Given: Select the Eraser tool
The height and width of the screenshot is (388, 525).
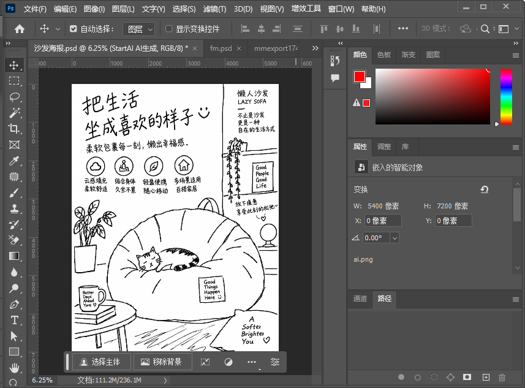Looking at the screenshot, I should (14, 240).
